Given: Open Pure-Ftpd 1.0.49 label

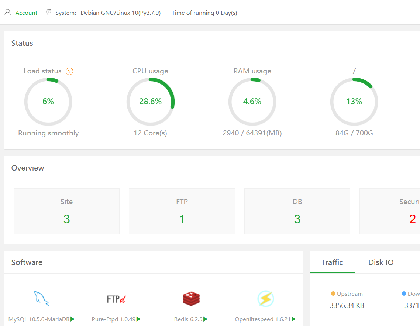Looking at the screenshot, I should pos(114,319).
